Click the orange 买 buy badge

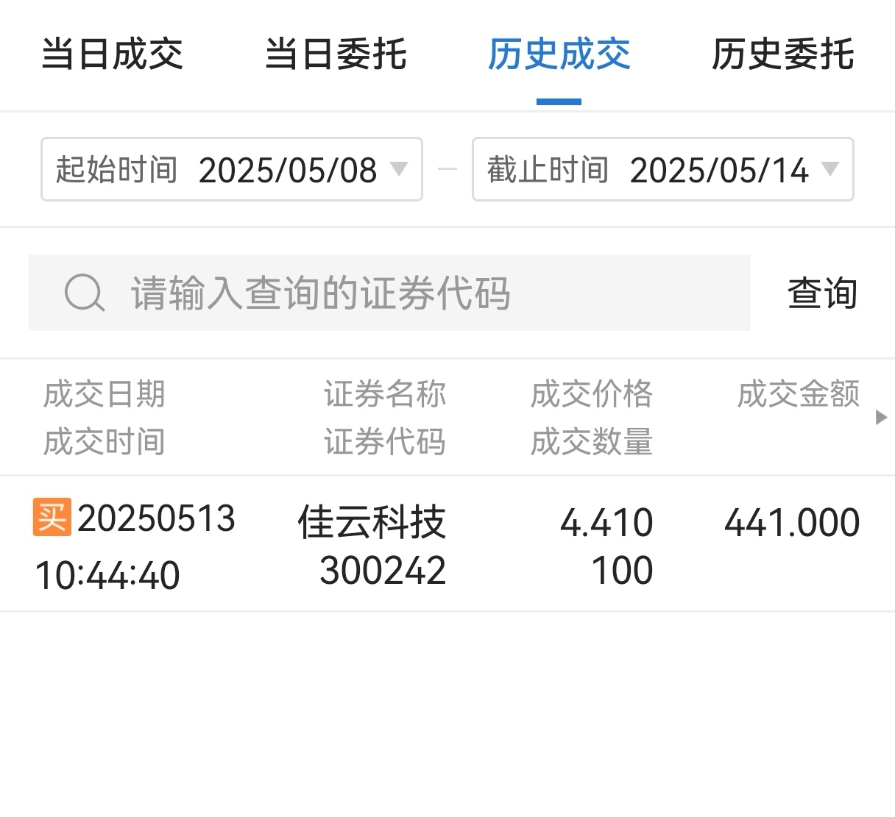52,516
